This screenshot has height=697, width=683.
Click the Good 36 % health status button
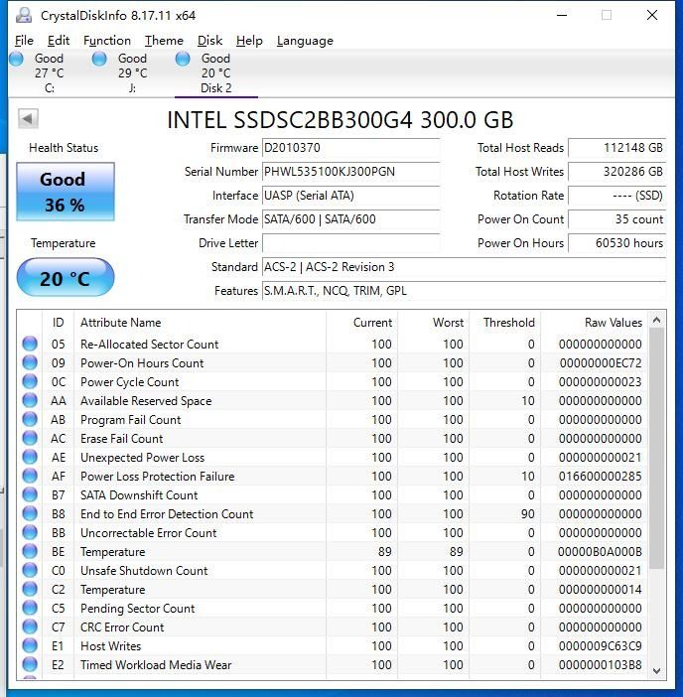click(66, 192)
